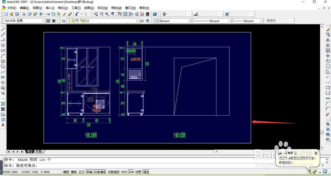Expand the Undo history dropdown arrow
331x176 pixels.
click(x=81, y=14)
